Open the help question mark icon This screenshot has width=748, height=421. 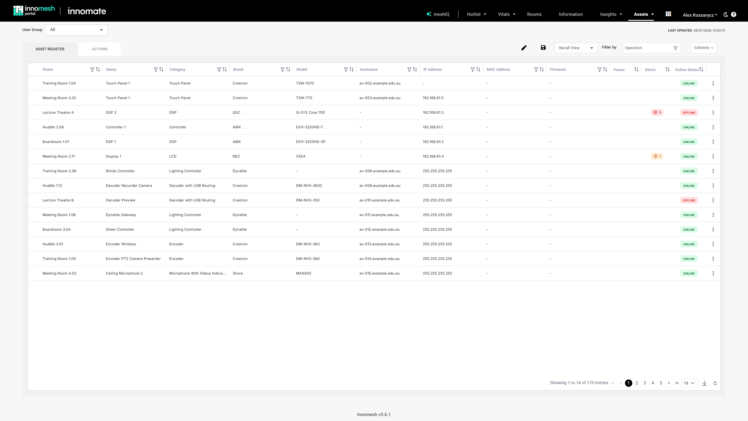point(734,14)
